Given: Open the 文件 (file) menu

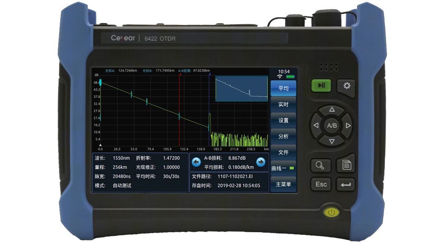Looking at the screenshot, I should pos(283,152).
